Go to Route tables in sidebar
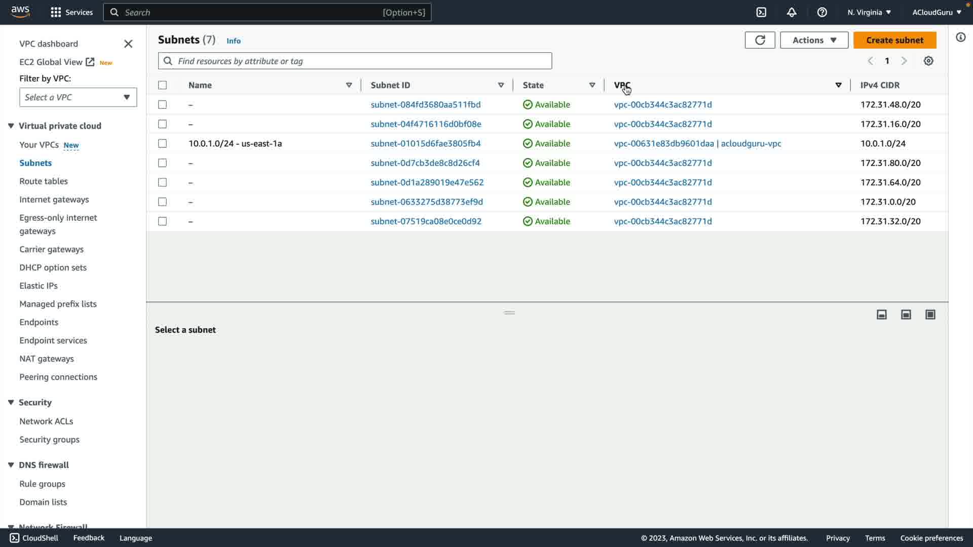This screenshot has width=973, height=547. click(x=44, y=181)
